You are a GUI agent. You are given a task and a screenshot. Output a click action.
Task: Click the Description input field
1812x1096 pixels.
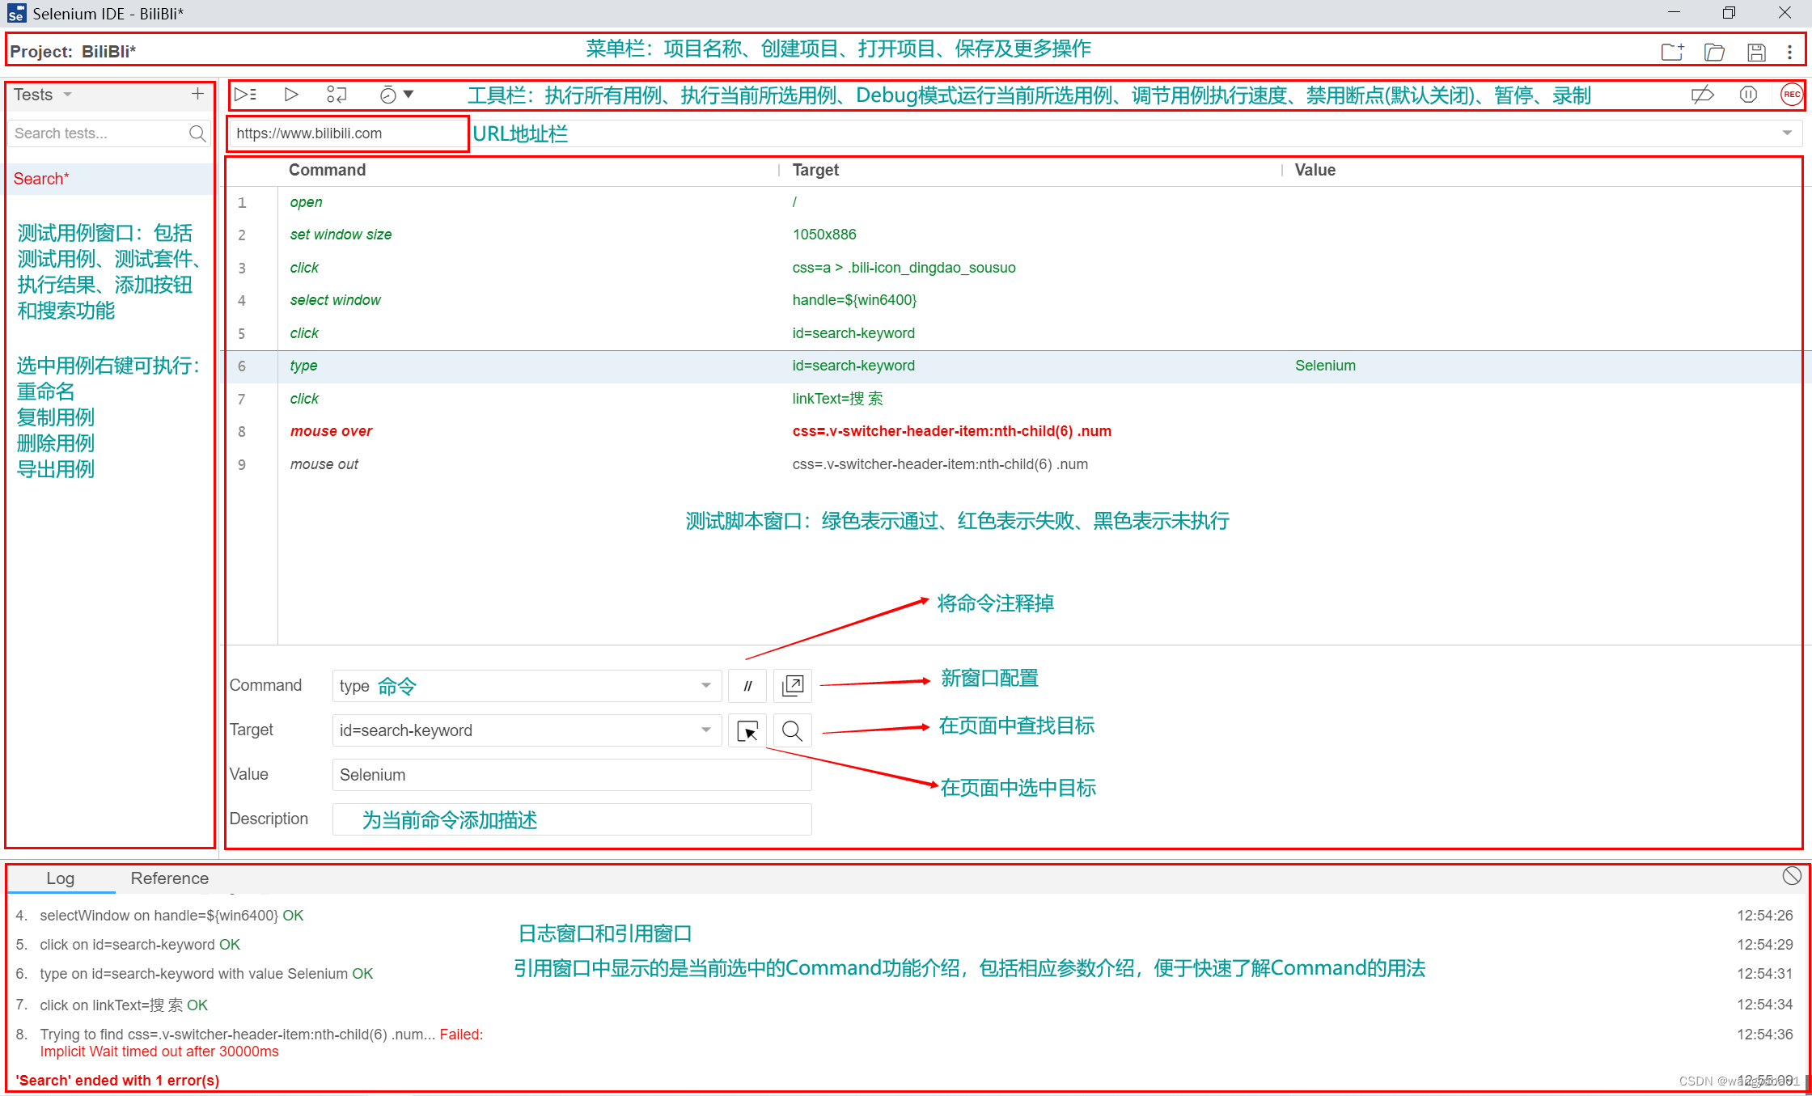571,819
